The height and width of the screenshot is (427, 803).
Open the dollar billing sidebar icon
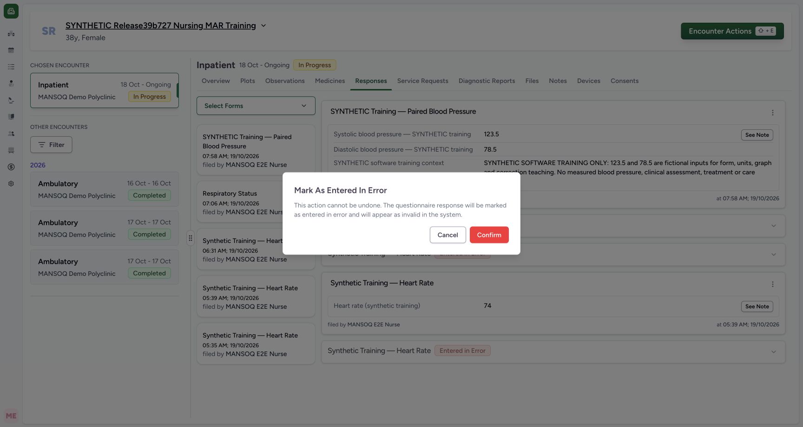pos(11,167)
